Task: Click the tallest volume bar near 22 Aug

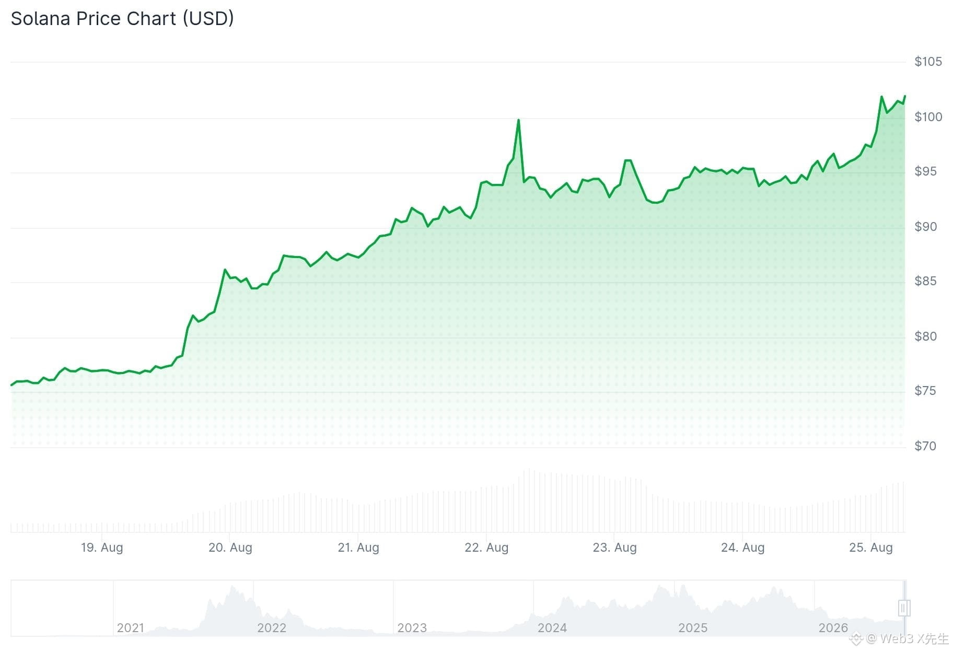Action: pyautogui.click(x=529, y=500)
